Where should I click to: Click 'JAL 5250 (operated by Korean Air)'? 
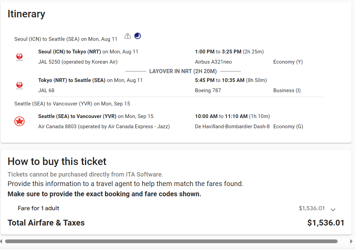tap(78, 62)
